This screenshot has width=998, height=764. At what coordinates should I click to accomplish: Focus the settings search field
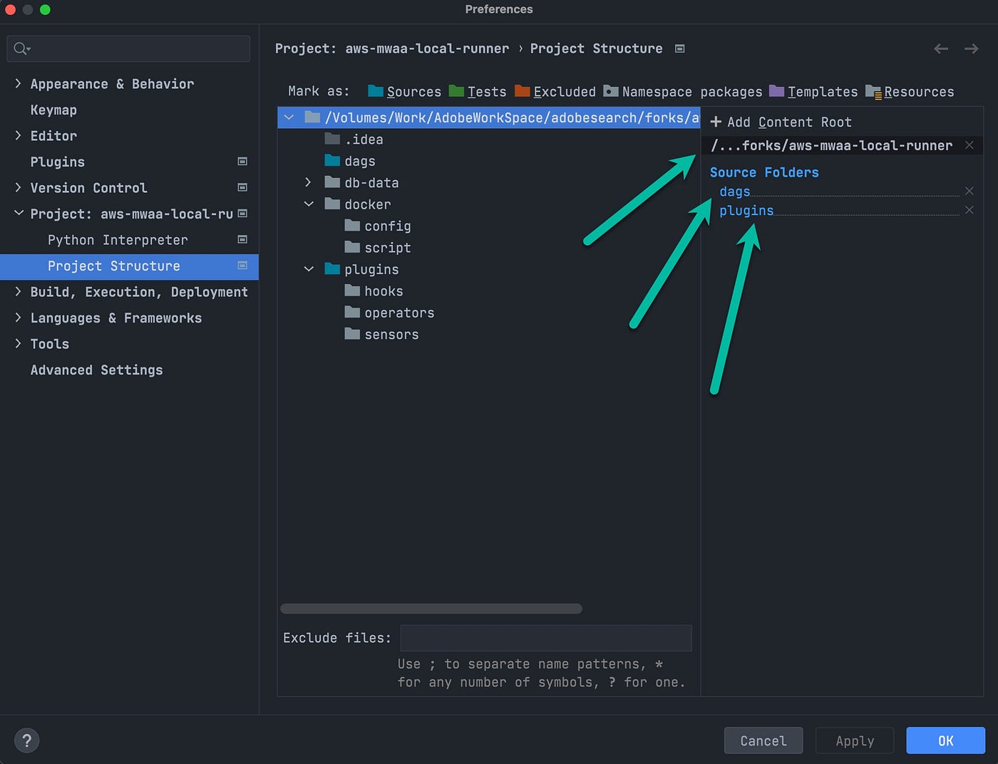pyautogui.click(x=128, y=48)
